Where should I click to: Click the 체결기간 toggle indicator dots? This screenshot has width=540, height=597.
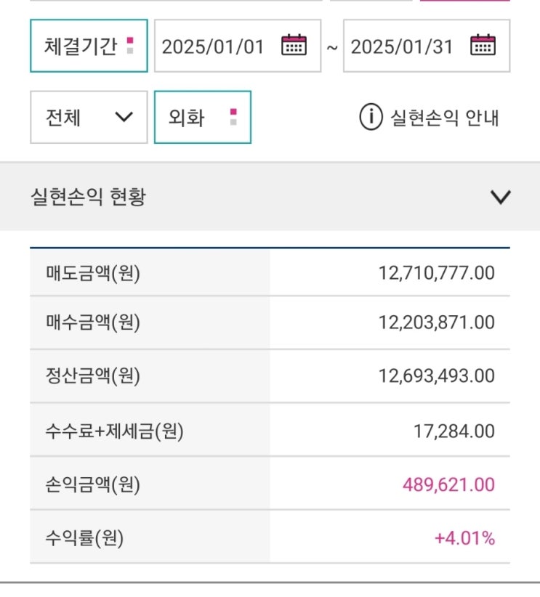pos(130,46)
